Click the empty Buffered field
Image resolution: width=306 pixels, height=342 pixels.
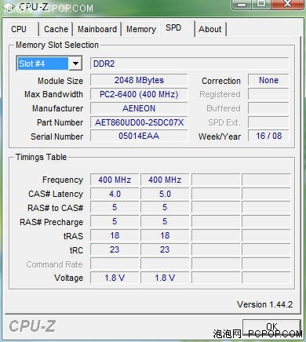click(x=268, y=108)
